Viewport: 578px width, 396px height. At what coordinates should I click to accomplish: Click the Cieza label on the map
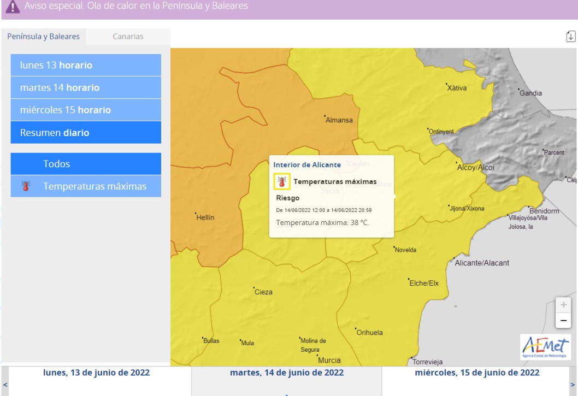tap(263, 292)
